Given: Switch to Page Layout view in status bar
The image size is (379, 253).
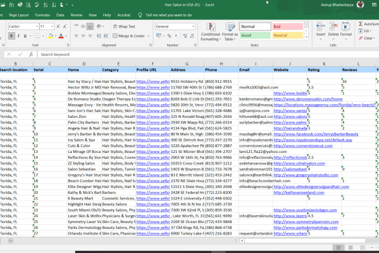Looking at the screenshot, I should point(350,247).
